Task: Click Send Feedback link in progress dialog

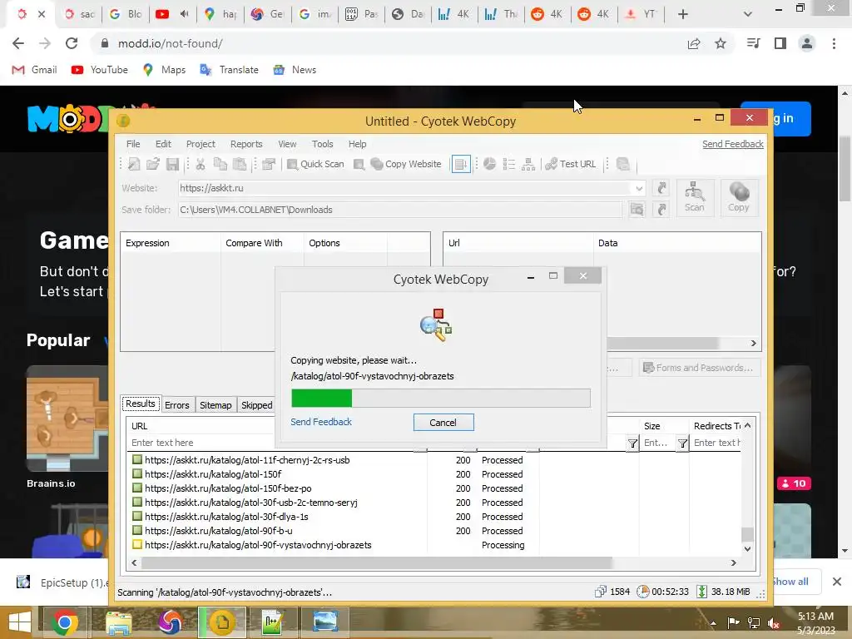Action: (x=321, y=422)
